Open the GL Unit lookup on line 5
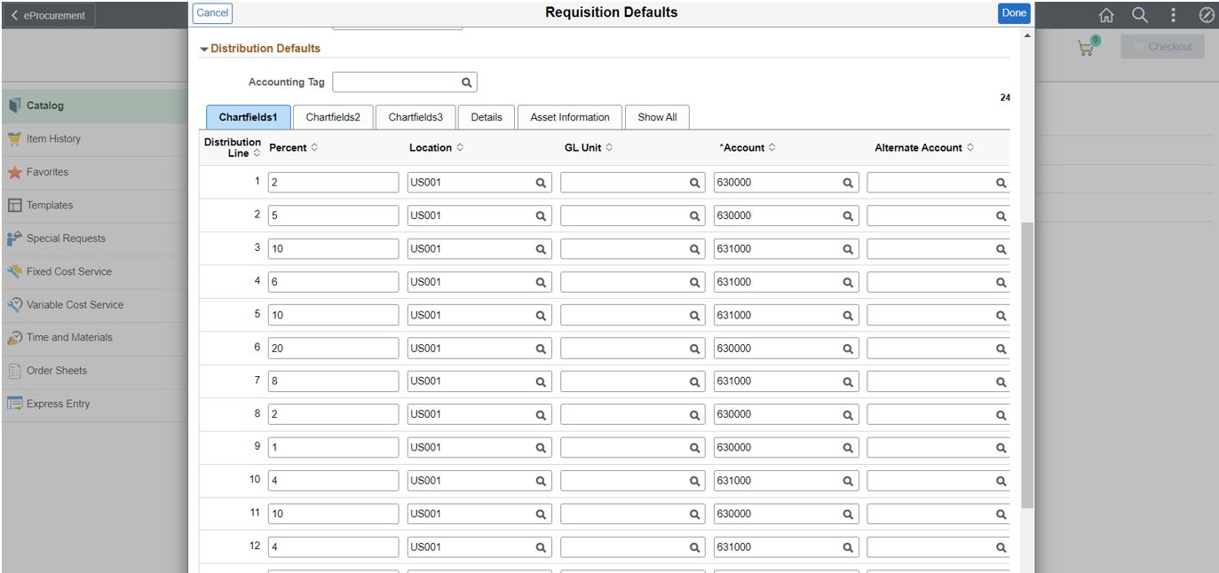This screenshot has width=1219, height=573. tap(693, 314)
